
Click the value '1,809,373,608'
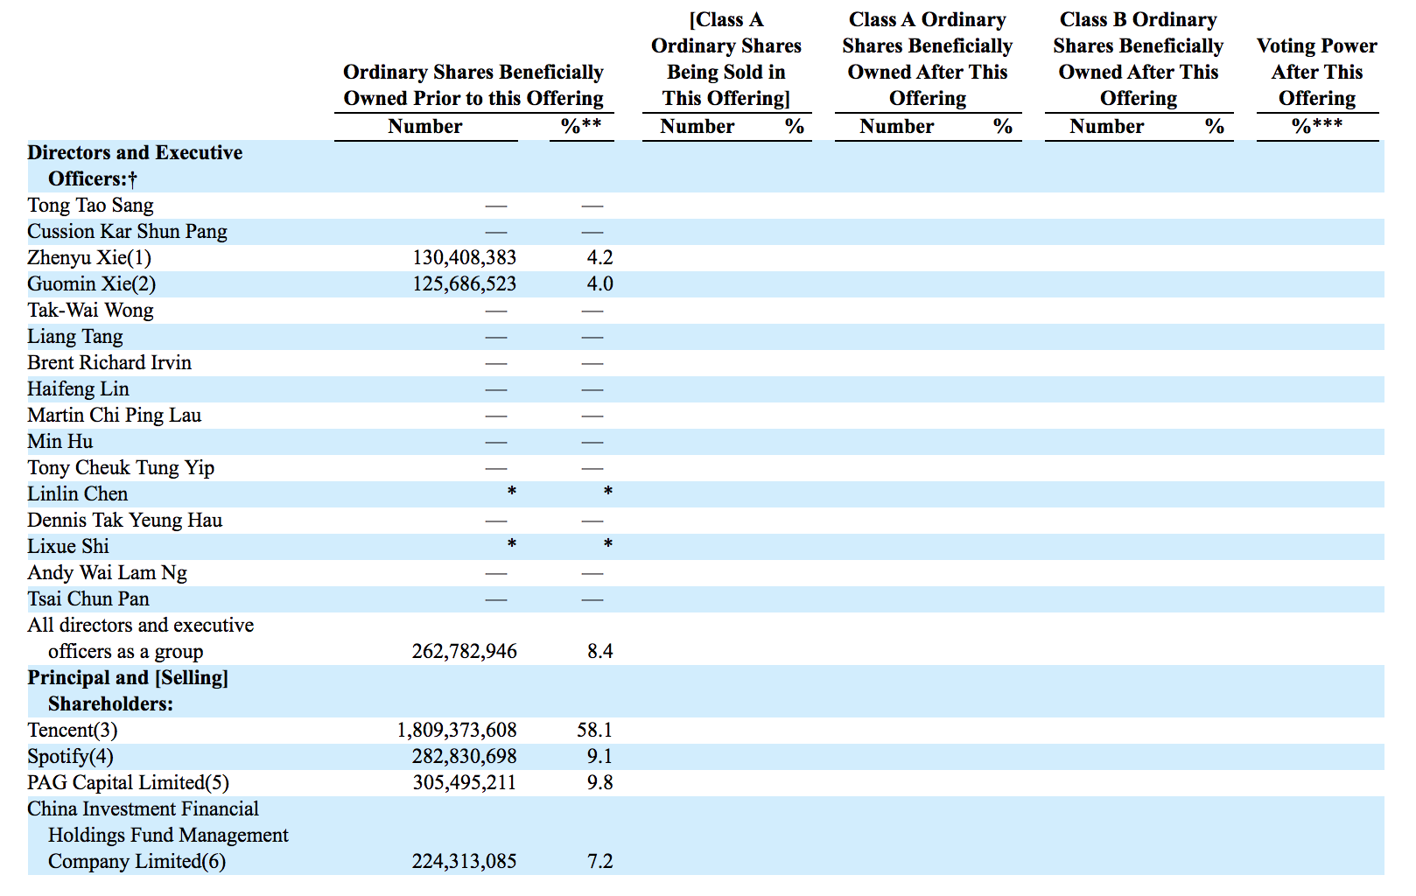tap(457, 731)
